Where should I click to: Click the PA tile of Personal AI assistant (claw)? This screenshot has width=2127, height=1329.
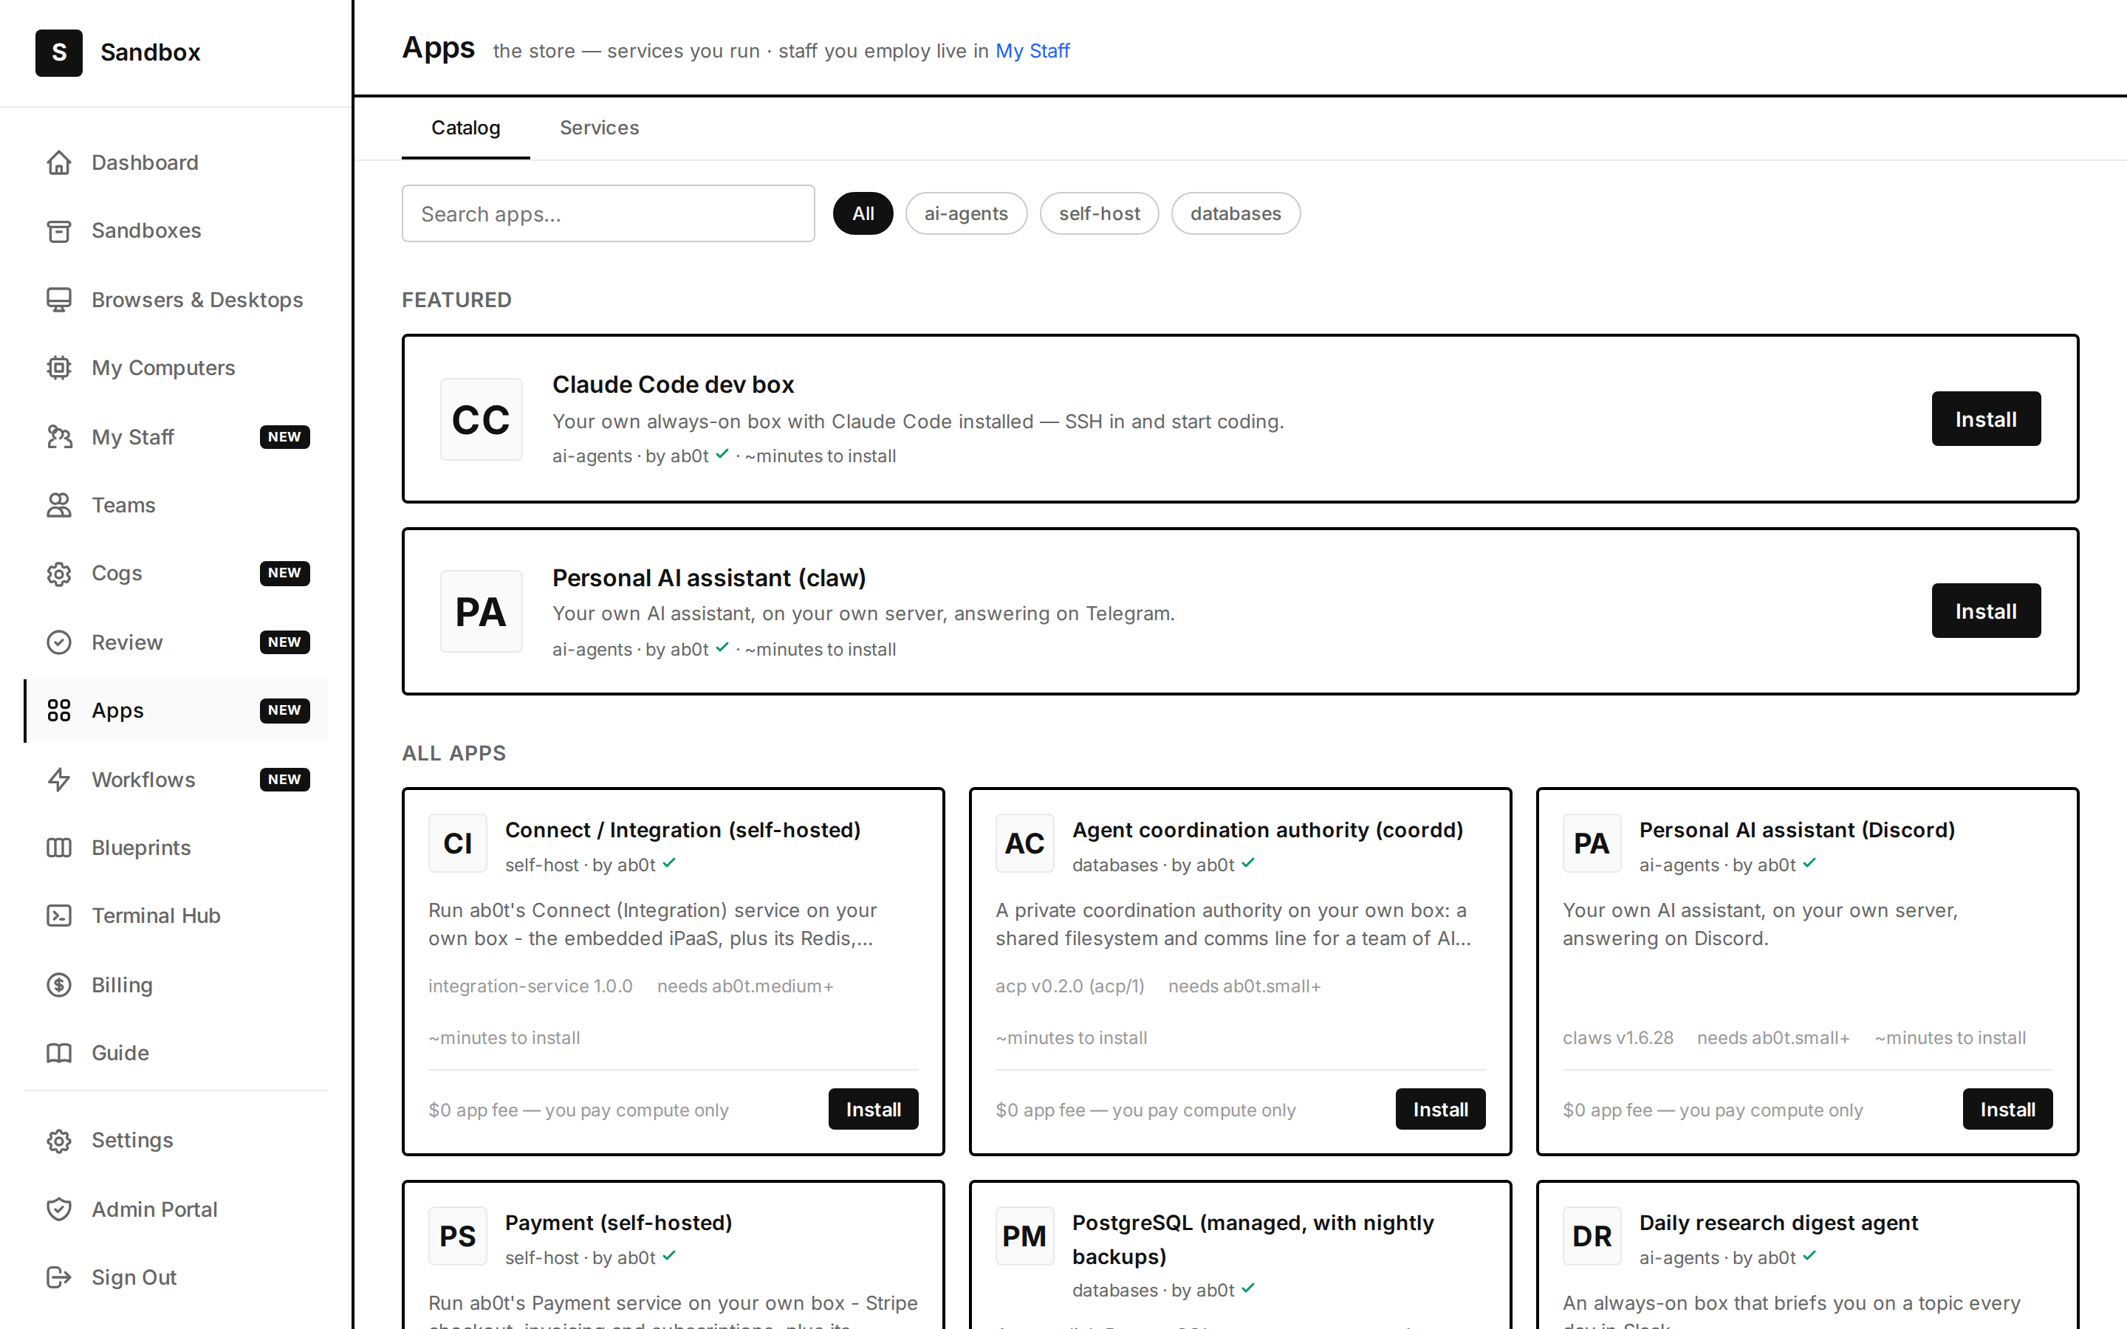tap(481, 611)
